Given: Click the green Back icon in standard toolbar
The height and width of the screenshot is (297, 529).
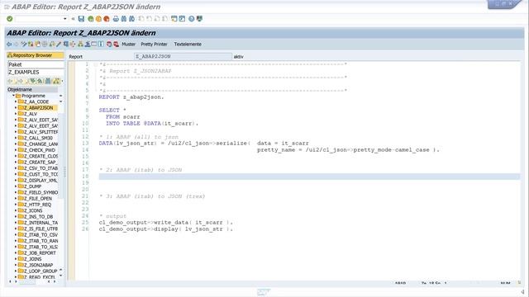Looking at the screenshot, I should pos(91,19).
